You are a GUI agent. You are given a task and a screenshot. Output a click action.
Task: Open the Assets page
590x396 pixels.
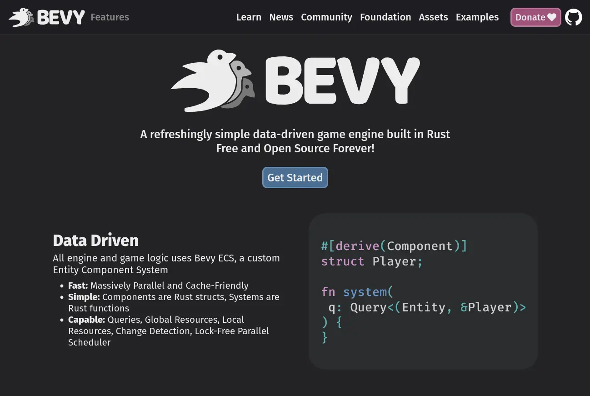pyautogui.click(x=433, y=17)
